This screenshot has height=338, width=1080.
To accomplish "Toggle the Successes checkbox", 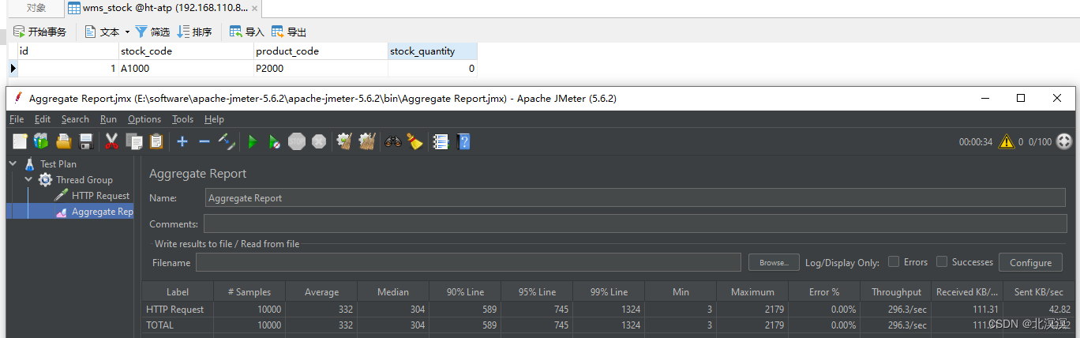I will click(x=942, y=262).
